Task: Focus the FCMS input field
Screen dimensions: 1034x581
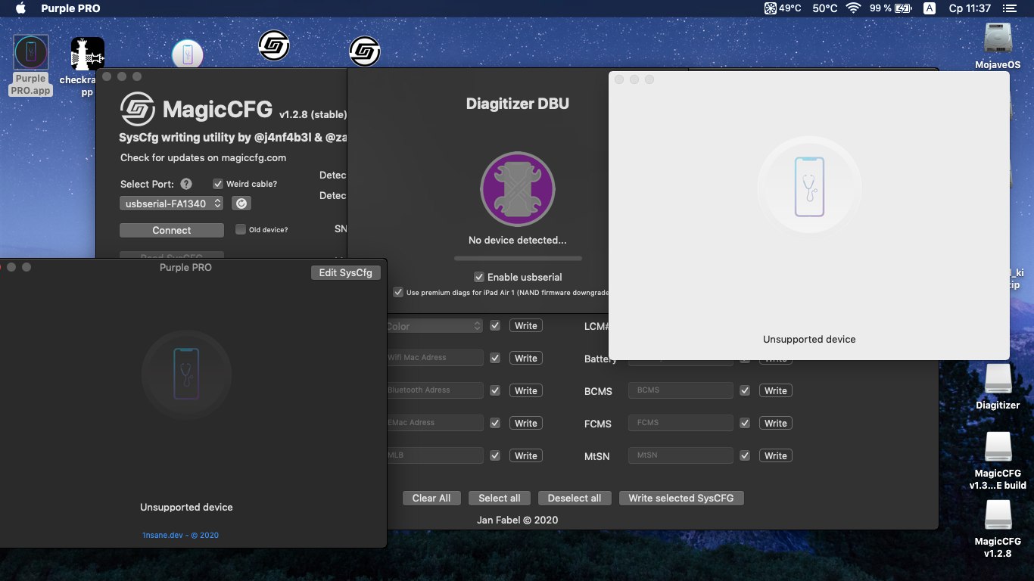Action: click(x=681, y=423)
